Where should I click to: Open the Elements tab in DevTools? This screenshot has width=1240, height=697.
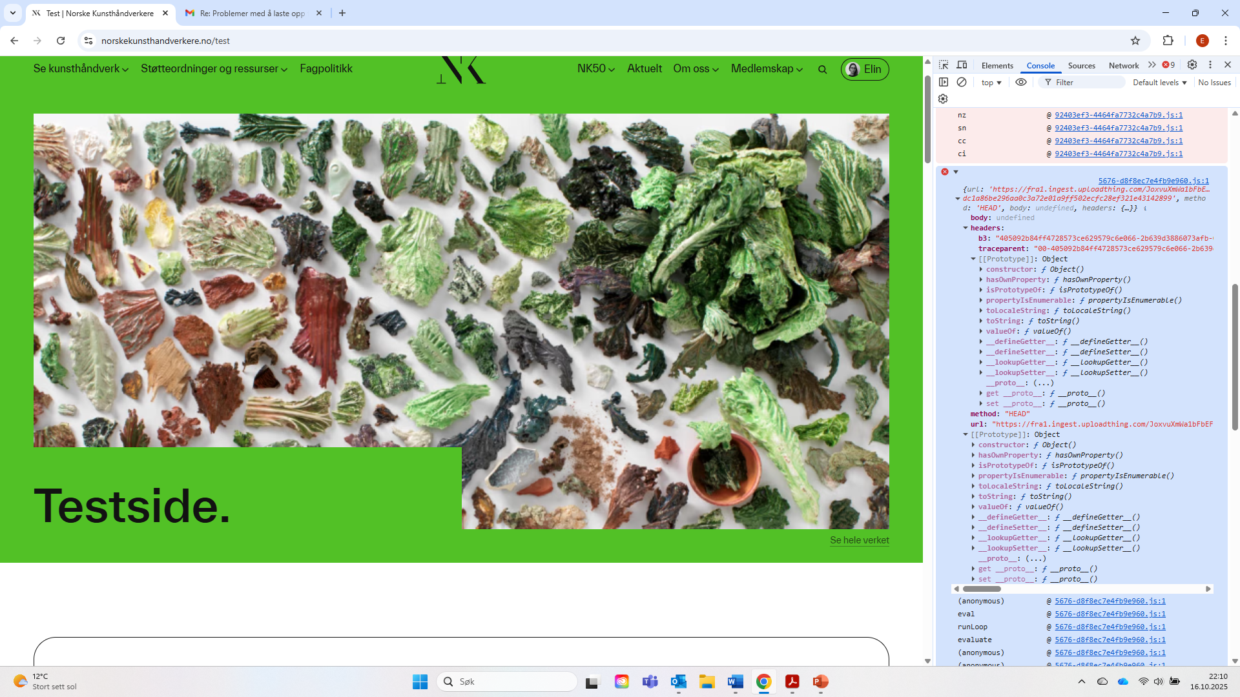click(997, 66)
